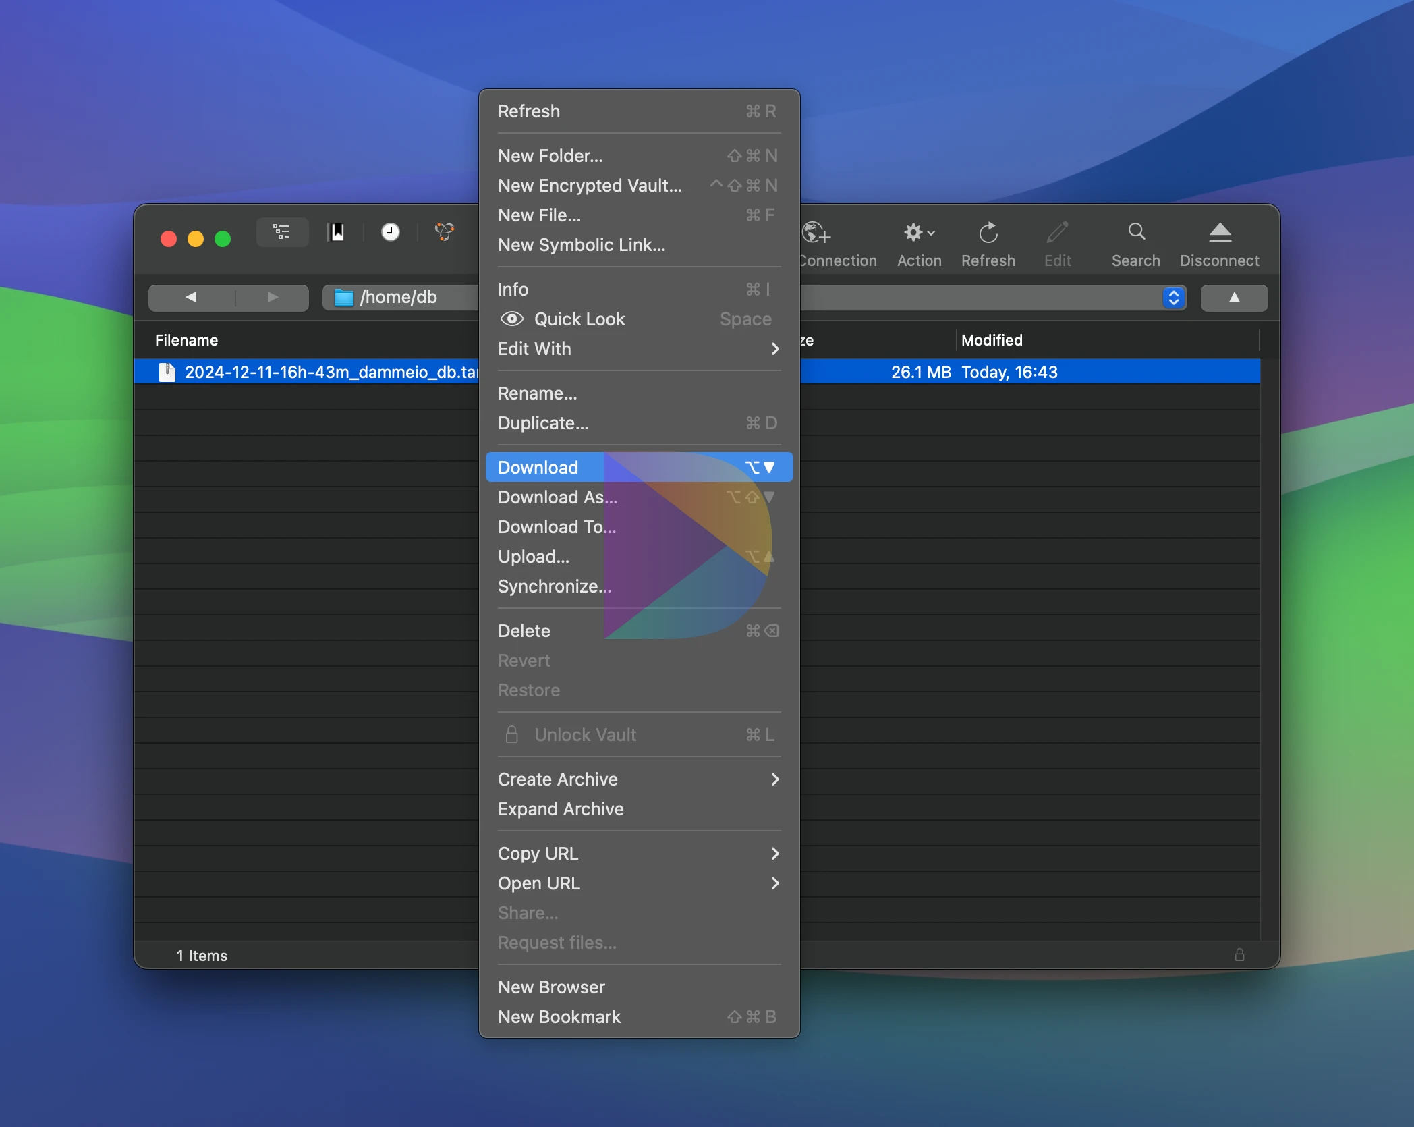1414x1127 pixels.
Task: Switch to outline view in toolbar
Action: click(x=282, y=233)
